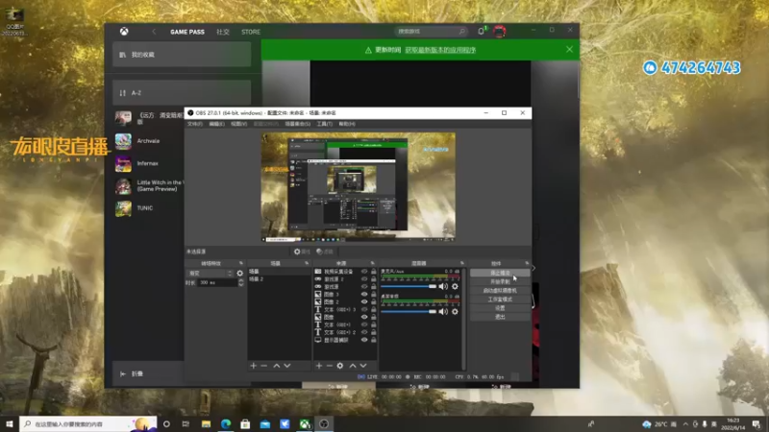Viewport: 769px width, 432px height.
Task: Toggle lock on 图像 3 source
Action: click(374, 295)
